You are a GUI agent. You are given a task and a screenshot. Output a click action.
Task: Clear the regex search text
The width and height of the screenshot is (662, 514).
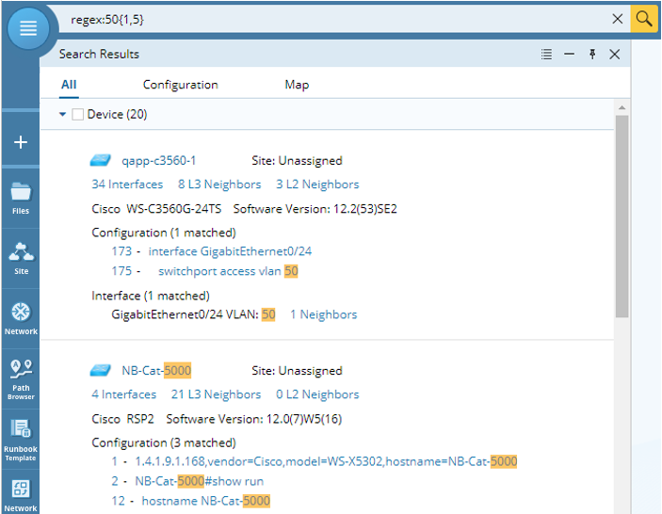click(618, 19)
